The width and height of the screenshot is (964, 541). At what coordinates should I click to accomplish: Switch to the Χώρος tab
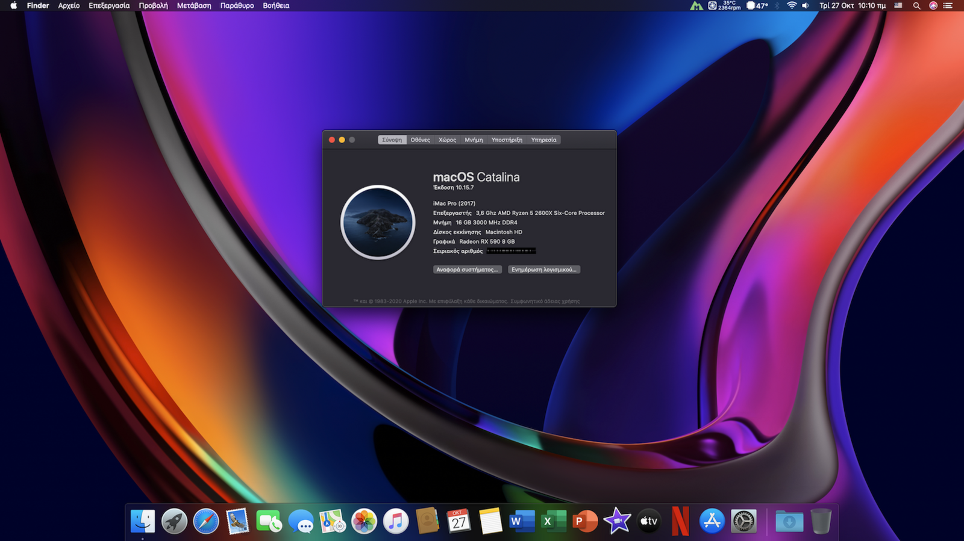click(447, 140)
